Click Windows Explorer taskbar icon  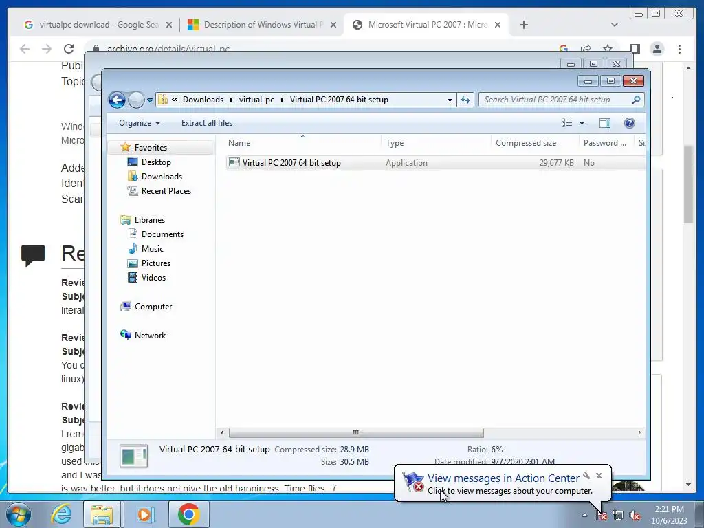click(102, 514)
